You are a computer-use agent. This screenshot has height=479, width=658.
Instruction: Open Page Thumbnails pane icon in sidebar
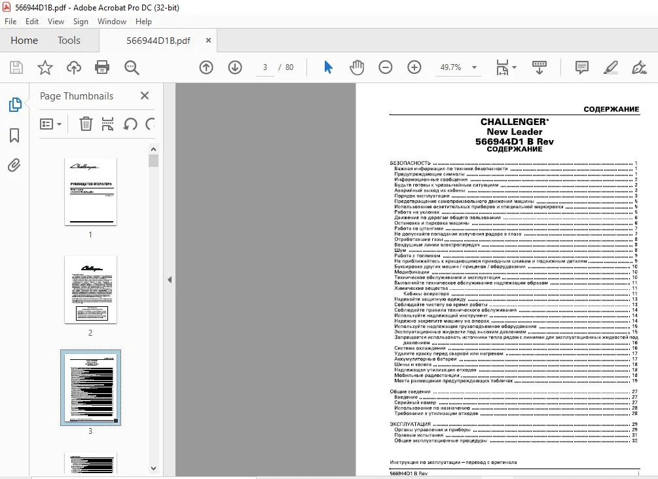(14, 105)
